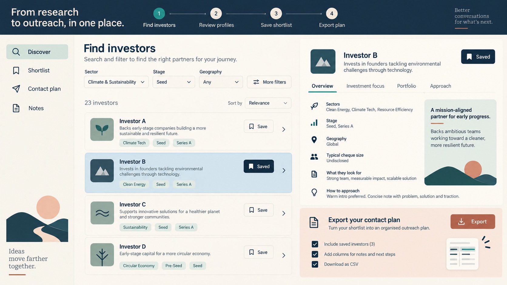Viewport: 507px width, 285px height.
Task: Click the large Investor B profile logo
Action: [x=323, y=61]
